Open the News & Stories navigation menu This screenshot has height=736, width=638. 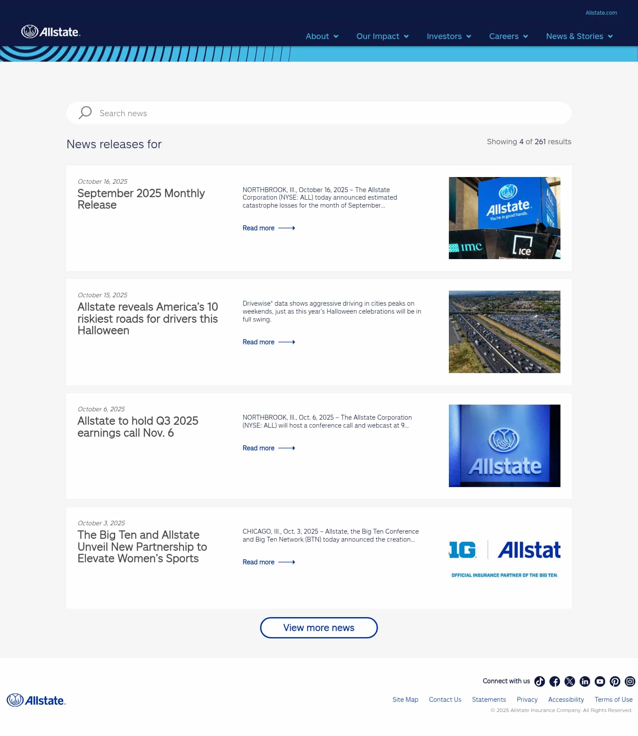[580, 36]
